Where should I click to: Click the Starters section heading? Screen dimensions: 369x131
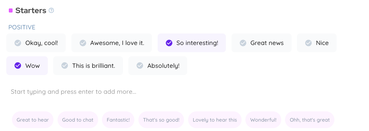31,11
